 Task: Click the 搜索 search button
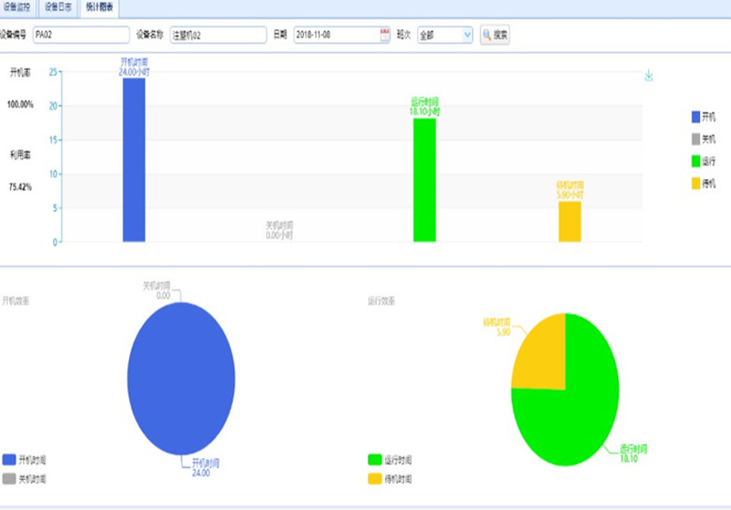coord(494,35)
